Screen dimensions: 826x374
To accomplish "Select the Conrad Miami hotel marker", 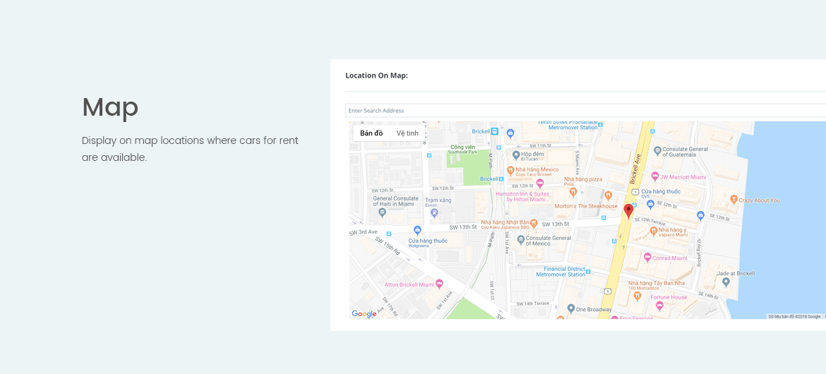I will [x=647, y=257].
